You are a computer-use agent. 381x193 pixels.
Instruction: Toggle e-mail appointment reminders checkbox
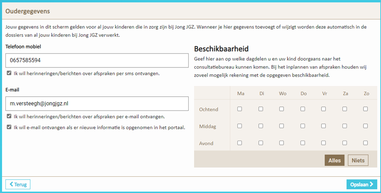click(x=9, y=116)
